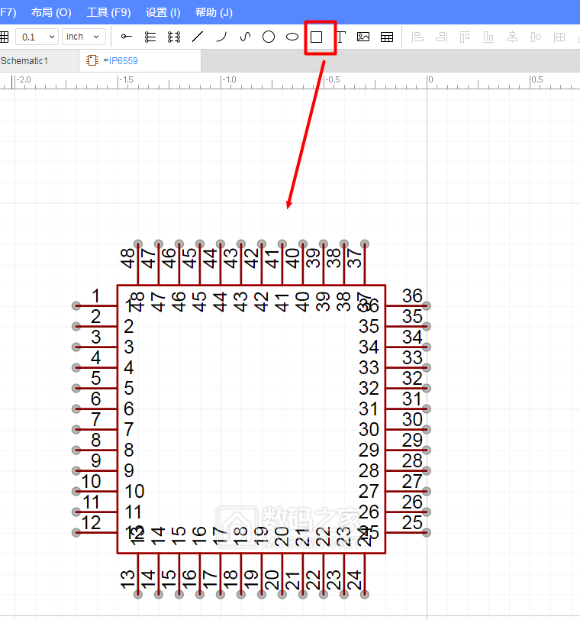Click the align horizontal center icon

[x=512, y=37]
